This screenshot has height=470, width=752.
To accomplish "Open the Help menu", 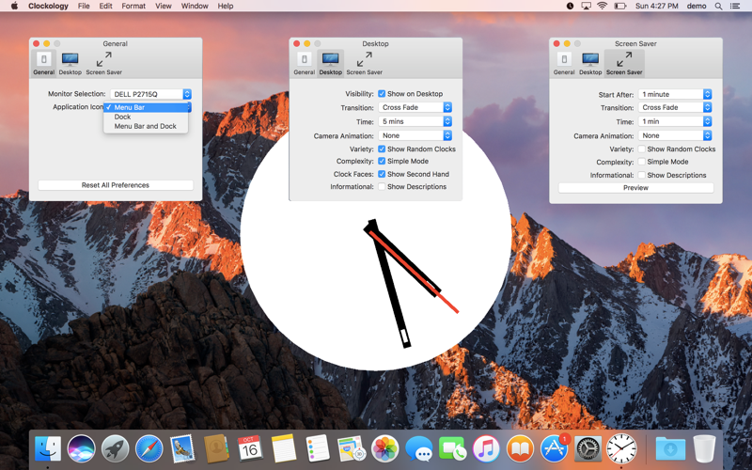I will (x=225, y=6).
